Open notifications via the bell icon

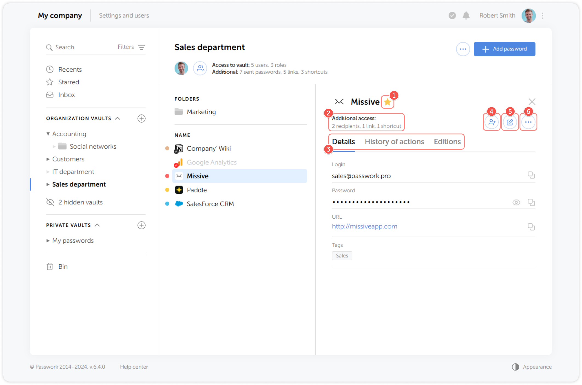coord(466,16)
